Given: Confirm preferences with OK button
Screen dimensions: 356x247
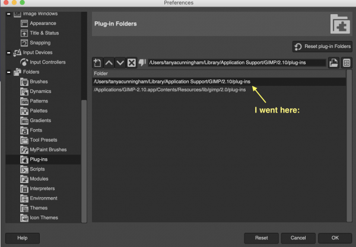Looking at the screenshot, I should pyautogui.click(x=335, y=238).
